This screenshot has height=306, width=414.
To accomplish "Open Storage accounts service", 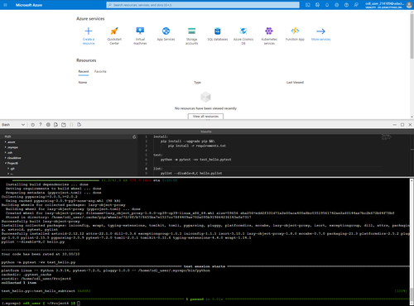I will click(x=191, y=31).
